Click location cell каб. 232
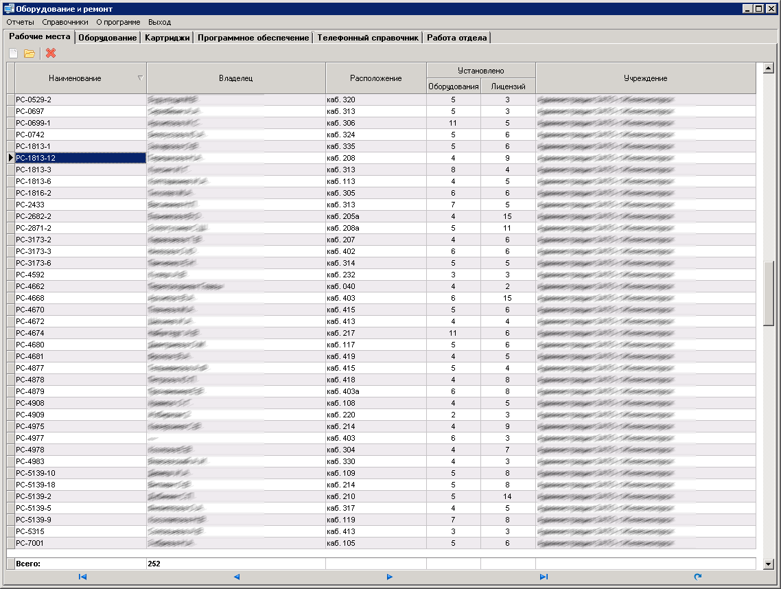The image size is (781, 589). coord(376,275)
